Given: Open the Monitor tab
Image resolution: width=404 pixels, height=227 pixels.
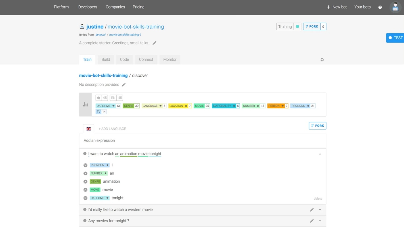Looking at the screenshot, I should point(170,60).
